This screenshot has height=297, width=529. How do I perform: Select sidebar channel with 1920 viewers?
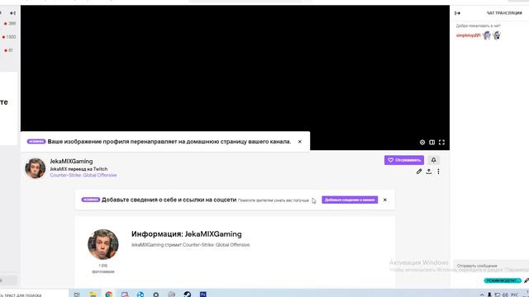[9, 36]
